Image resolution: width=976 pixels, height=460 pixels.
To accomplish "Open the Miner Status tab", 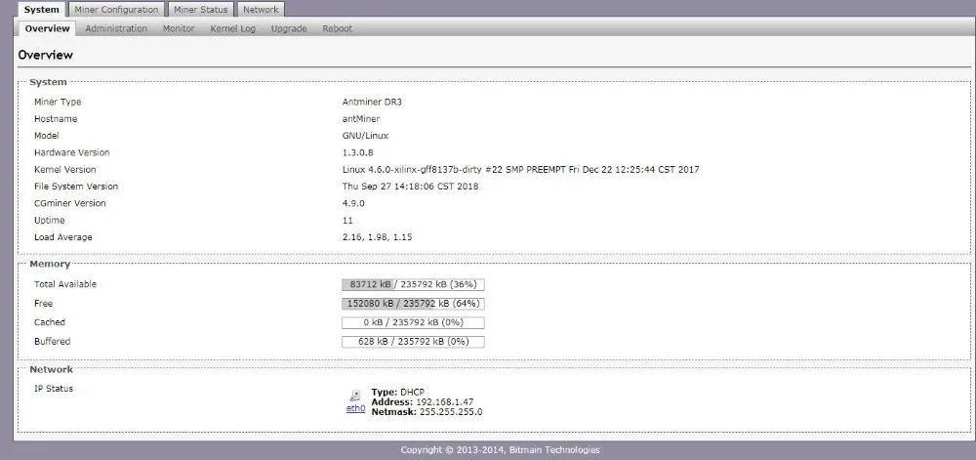I will point(201,10).
